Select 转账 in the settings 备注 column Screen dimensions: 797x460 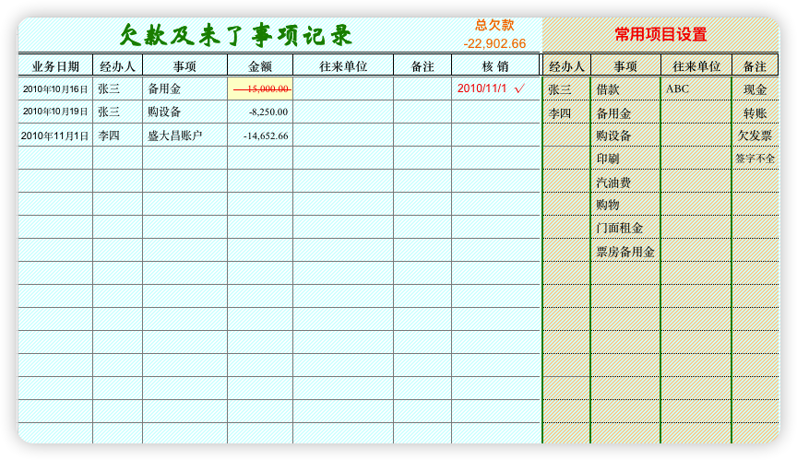(755, 113)
